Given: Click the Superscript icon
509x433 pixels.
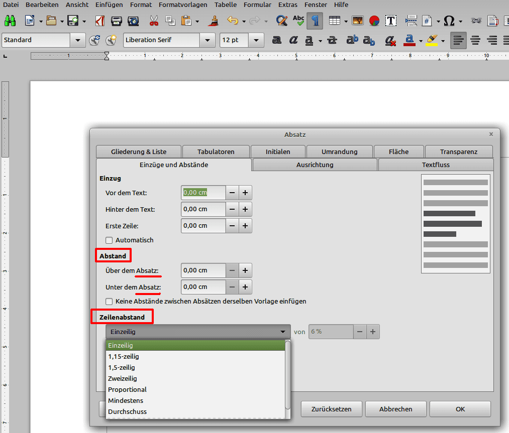Looking at the screenshot, I should tap(352, 40).
